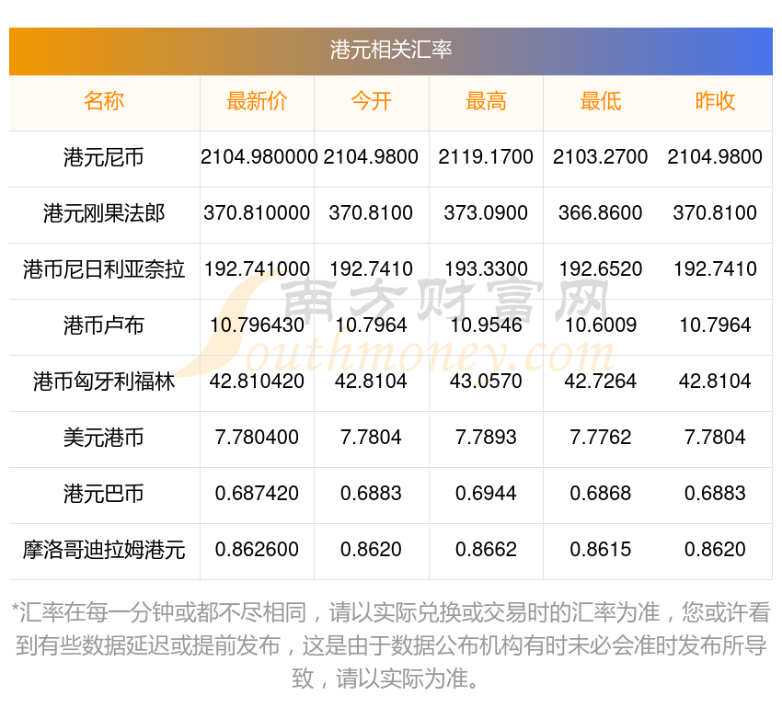Select 7.7804 under 昨收
Screen dimensions: 782x707
[x=715, y=438]
